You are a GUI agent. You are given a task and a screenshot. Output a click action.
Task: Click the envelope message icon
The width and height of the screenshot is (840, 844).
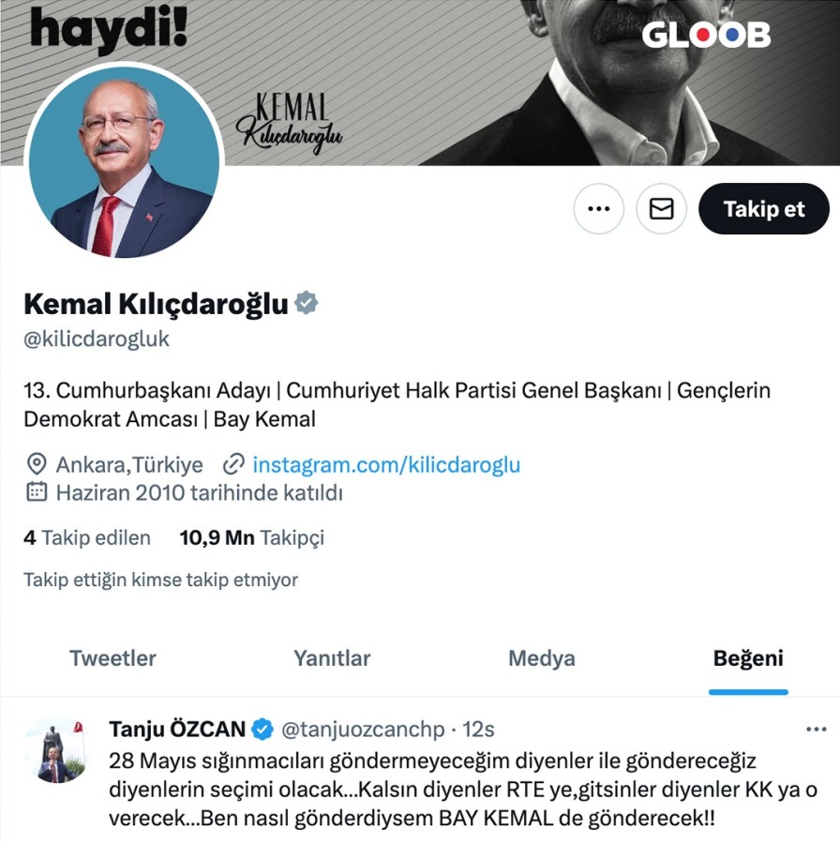point(661,209)
